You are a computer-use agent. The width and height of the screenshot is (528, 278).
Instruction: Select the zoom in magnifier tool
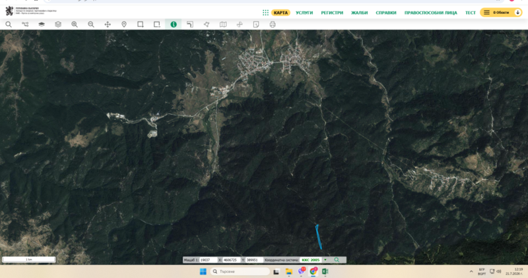[75, 24]
